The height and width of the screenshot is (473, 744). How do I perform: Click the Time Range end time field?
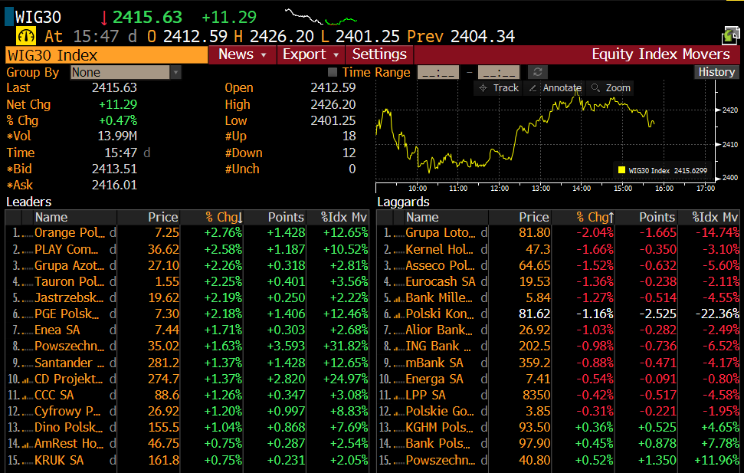pos(499,72)
